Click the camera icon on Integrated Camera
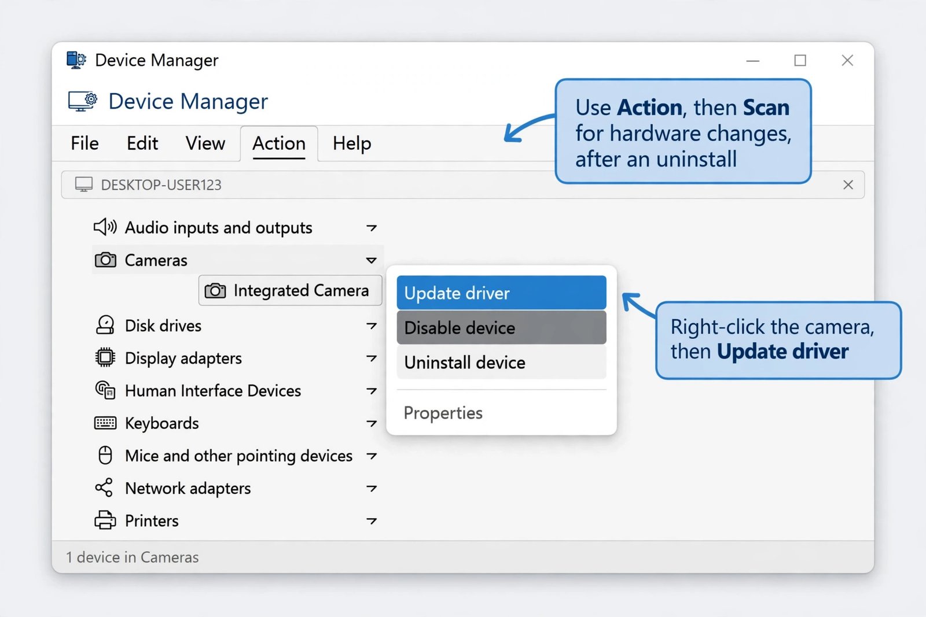This screenshot has height=617, width=926. (x=215, y=290)
